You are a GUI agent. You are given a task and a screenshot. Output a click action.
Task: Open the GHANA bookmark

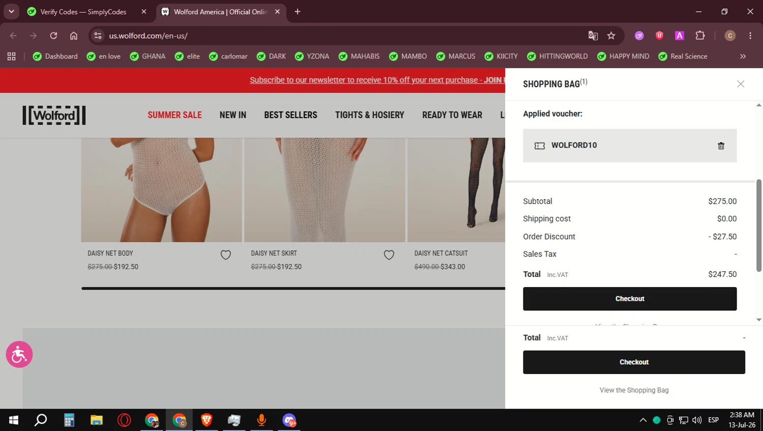(148, 56)
